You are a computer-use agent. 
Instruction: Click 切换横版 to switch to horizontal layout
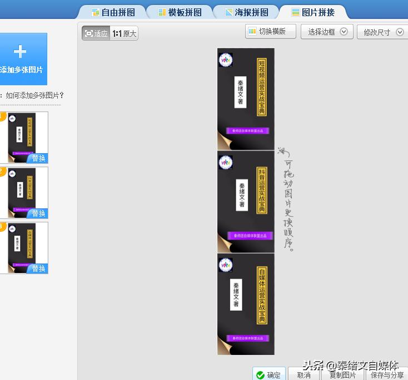[271, 32]
